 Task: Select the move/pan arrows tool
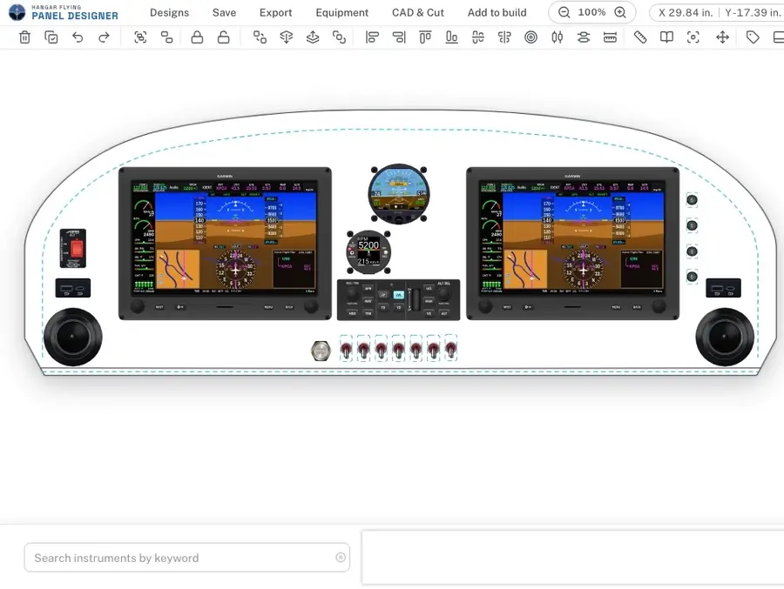[x=722, y=37]
